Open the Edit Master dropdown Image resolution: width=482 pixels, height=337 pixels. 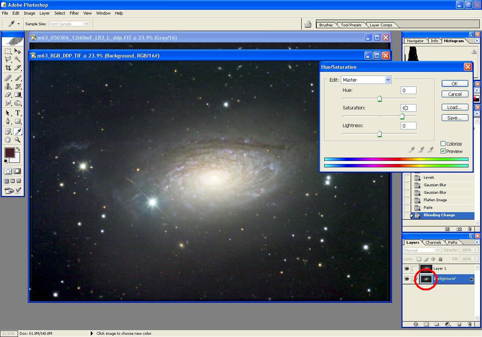click(388, 80)
